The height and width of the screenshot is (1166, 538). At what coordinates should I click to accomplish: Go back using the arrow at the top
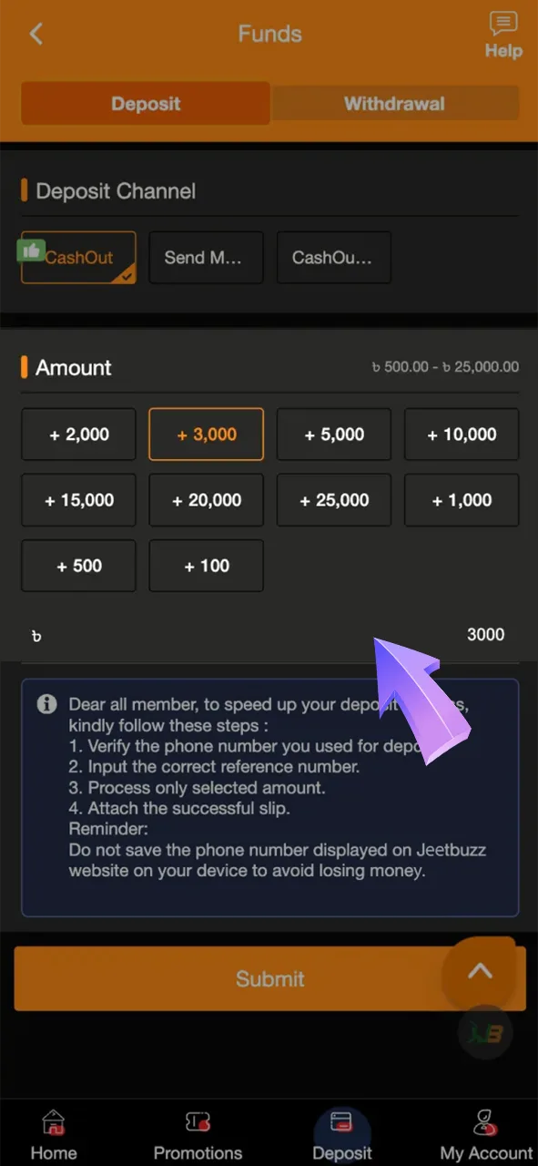[36, 34]
